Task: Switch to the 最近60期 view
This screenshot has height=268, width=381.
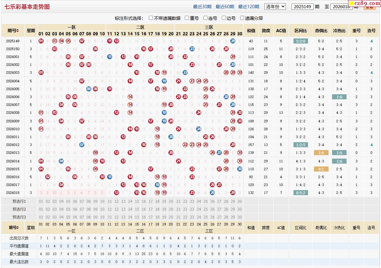Action: click(225, 7)
